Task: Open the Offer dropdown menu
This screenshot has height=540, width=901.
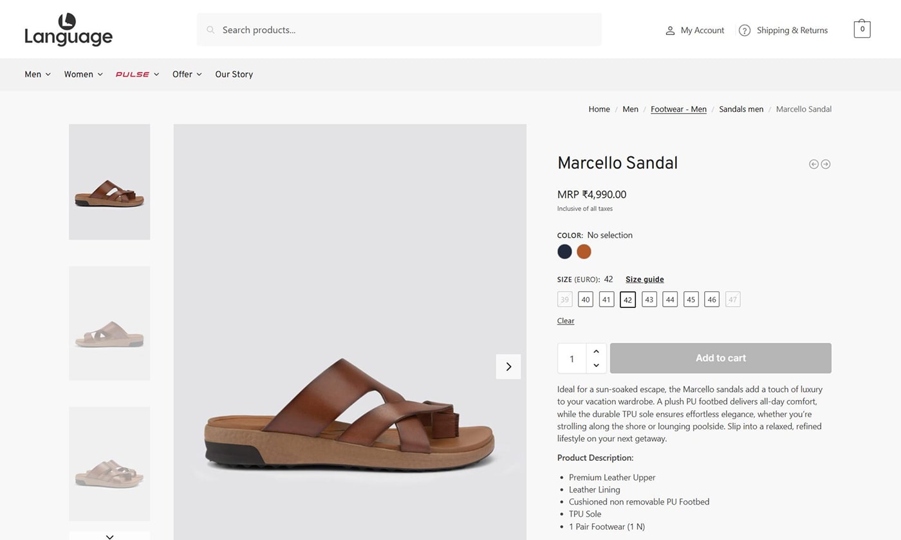Action: (x=187, y=75)
